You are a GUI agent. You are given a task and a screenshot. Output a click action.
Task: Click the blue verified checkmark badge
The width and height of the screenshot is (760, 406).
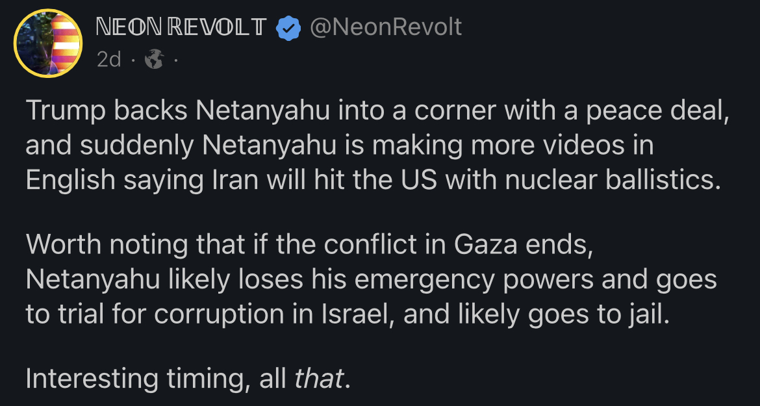(x=288, y=27)
